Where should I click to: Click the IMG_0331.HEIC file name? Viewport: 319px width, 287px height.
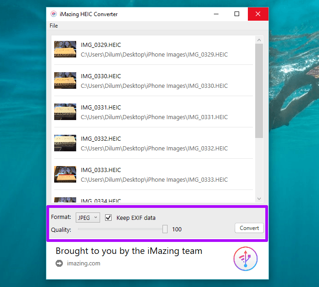tap(101, 108)
